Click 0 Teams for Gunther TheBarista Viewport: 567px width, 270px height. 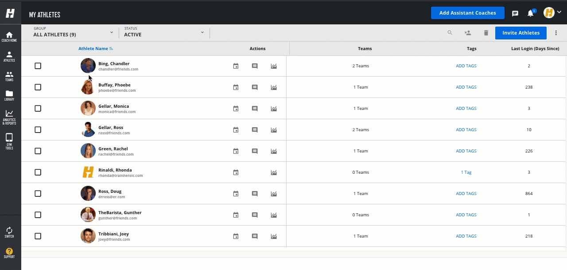pyautogui.click(x=361, y=215)
